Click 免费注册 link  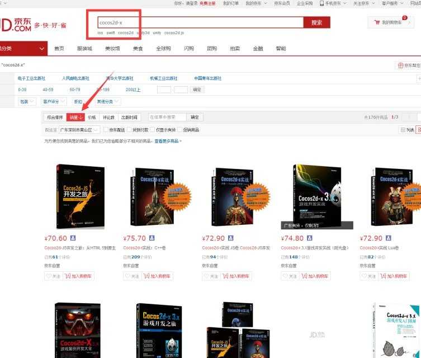(207, 3)
